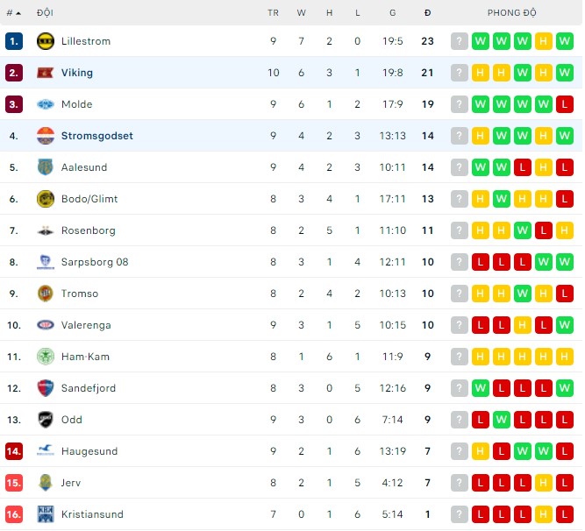This screenshot has height=531, width=585.
Task: Click the rank 16 relegation position badge
Action: click(13, 514)
